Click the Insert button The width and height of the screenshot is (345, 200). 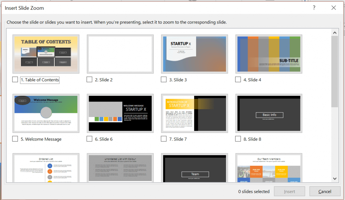(289, 191)
